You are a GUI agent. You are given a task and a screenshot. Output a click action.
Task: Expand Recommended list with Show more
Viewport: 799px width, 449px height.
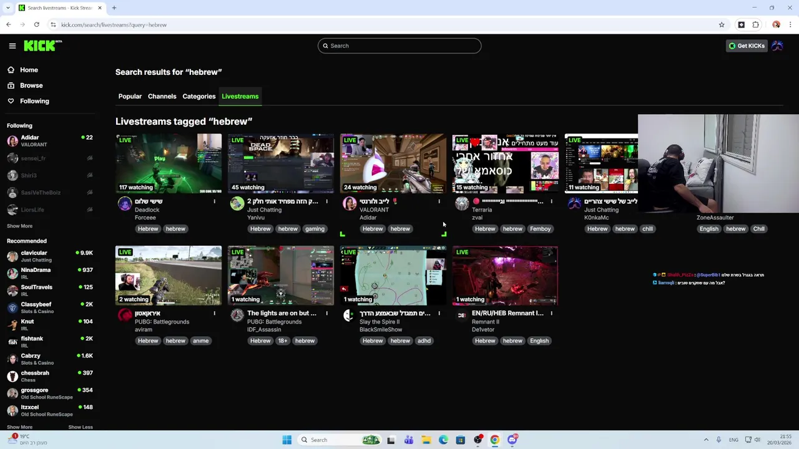(19, 427)
